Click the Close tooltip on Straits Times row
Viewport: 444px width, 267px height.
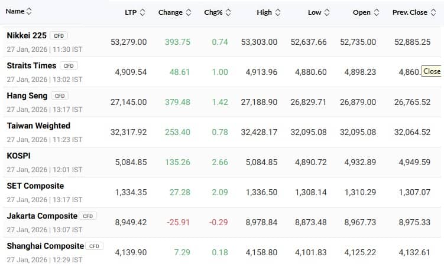click(x=432, y=71)
